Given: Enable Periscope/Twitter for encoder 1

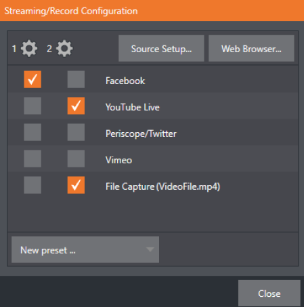Looking at the screenshot, I should point(32,132).
